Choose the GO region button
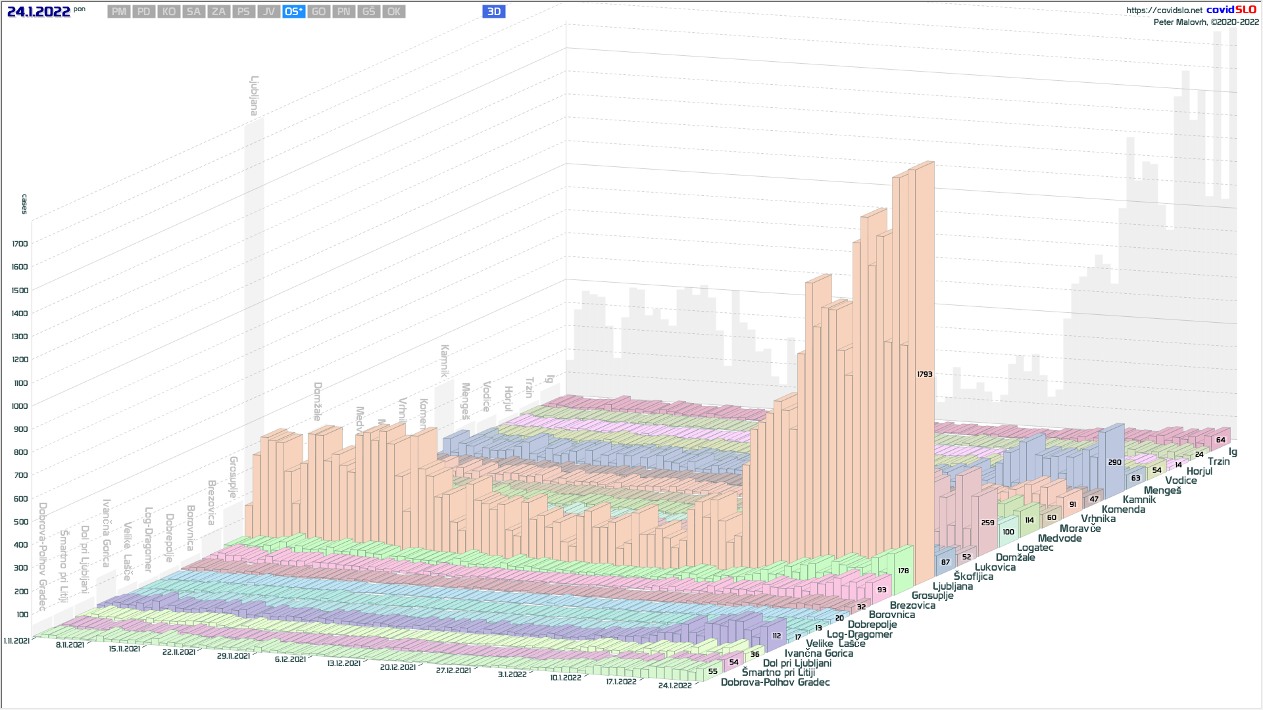1263x710 pixels. [x=318, y=12]
